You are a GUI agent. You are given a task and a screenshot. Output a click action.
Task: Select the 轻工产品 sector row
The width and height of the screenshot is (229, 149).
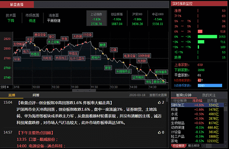[x=197, y=136]
